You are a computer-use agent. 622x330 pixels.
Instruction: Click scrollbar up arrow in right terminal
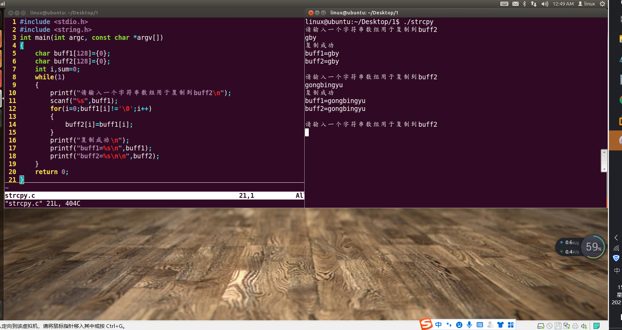coord(604,152)
